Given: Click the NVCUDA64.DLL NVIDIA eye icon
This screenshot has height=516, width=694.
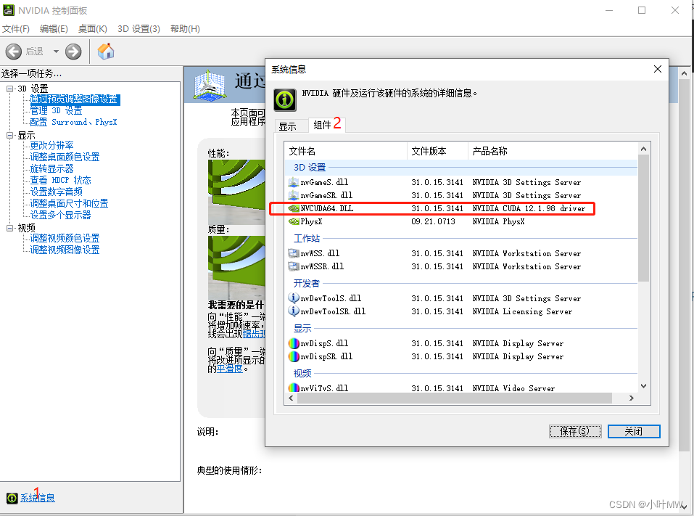Looking at the screenshot, I should (294, 208).
